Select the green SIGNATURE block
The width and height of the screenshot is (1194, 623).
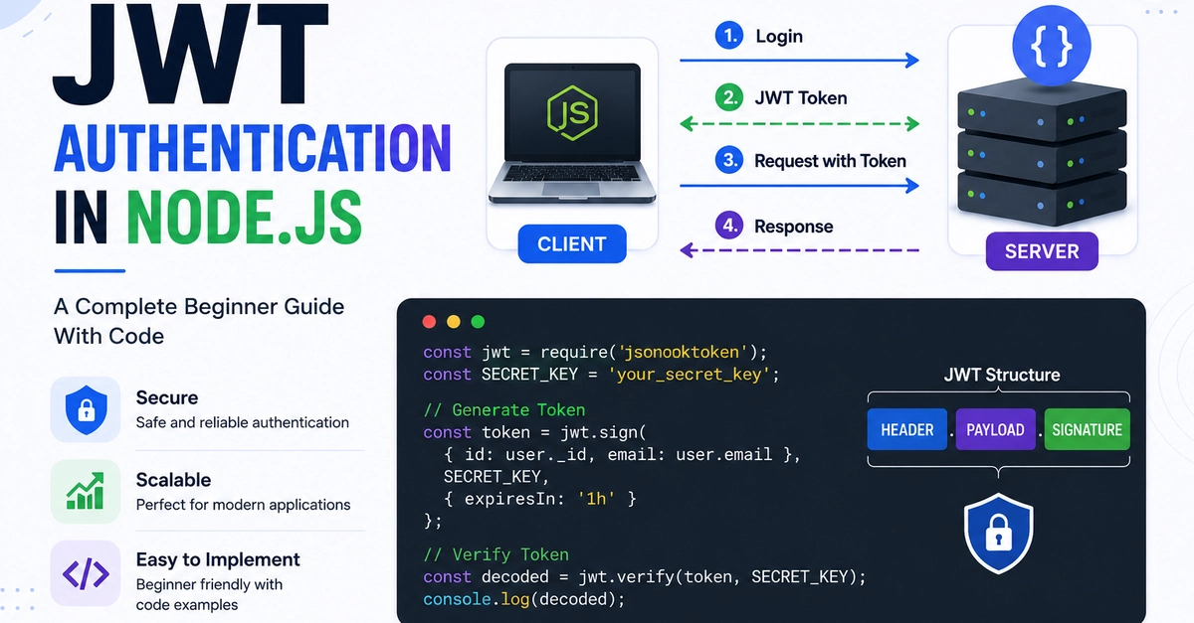click(x=1087, y=430)
